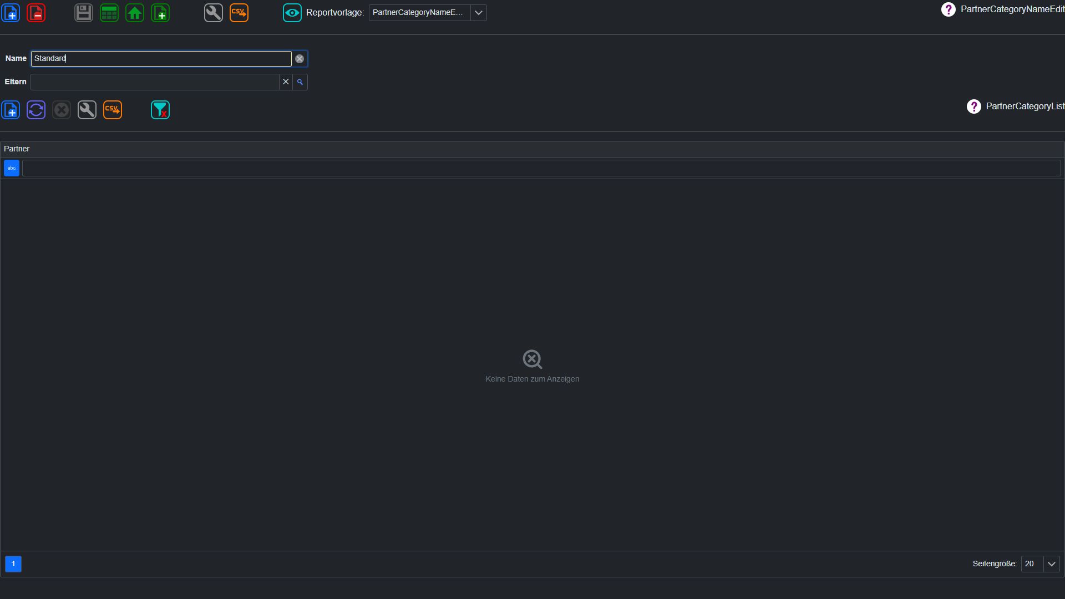Click the purple refresh icon
The width and height of the screenshot is (1065, 599).
[x=36, y=110]
